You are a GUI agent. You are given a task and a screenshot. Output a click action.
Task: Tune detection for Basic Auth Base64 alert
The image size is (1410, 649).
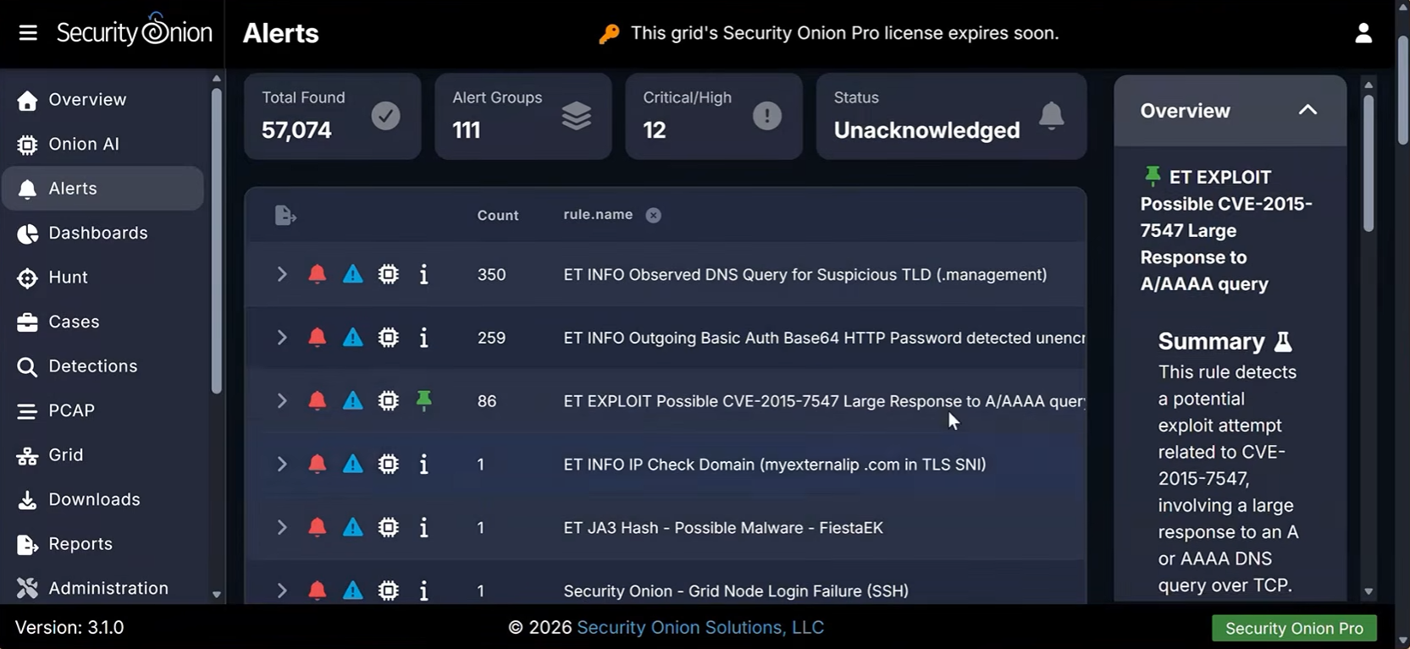388,338
